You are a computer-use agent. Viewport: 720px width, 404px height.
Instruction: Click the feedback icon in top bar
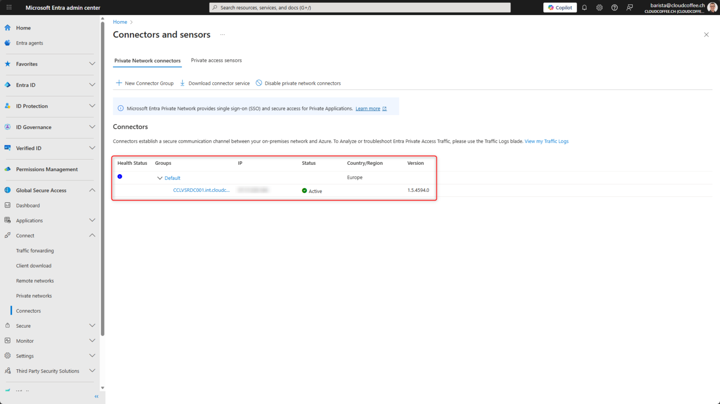[630, 7]
